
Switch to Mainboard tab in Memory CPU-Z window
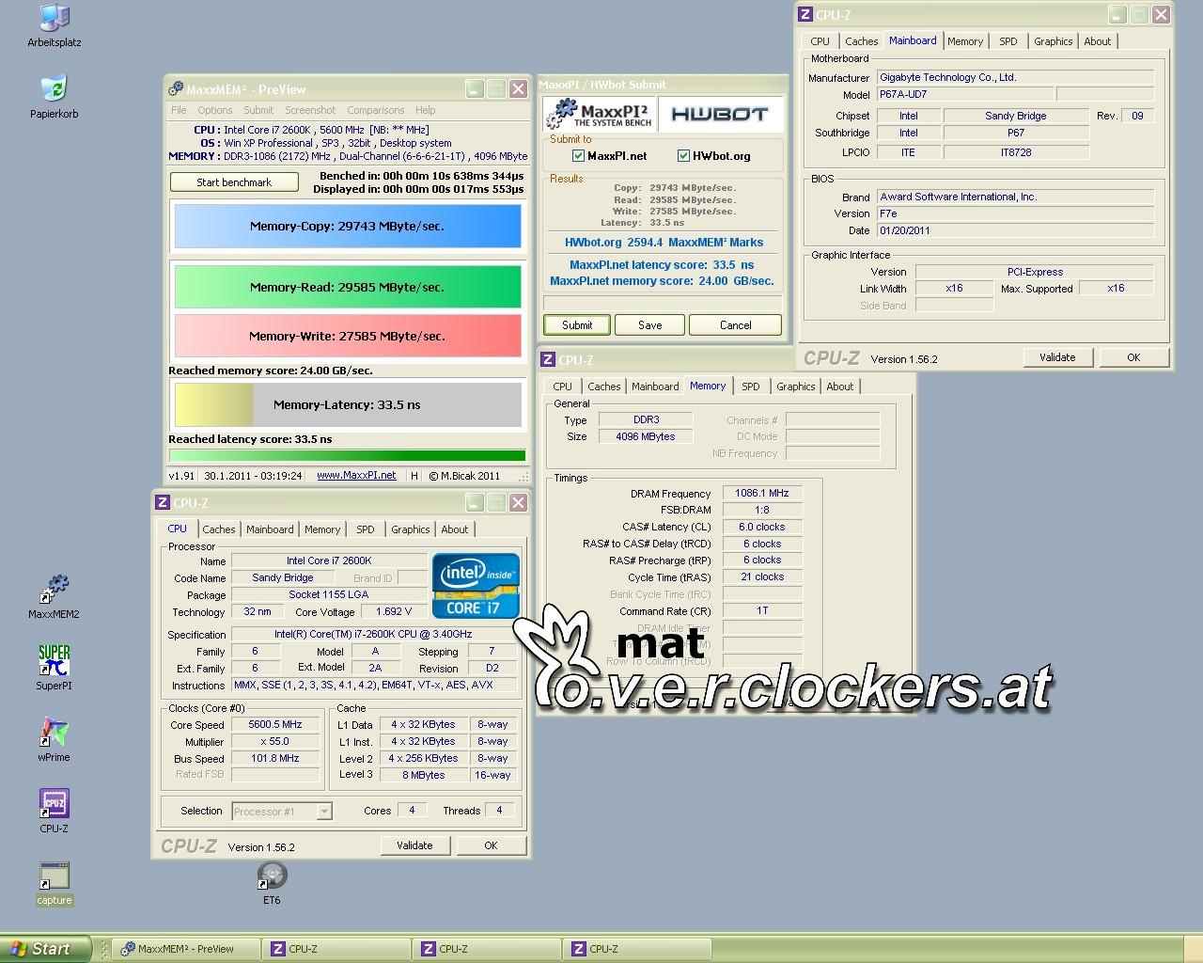[x=655, y=387]
